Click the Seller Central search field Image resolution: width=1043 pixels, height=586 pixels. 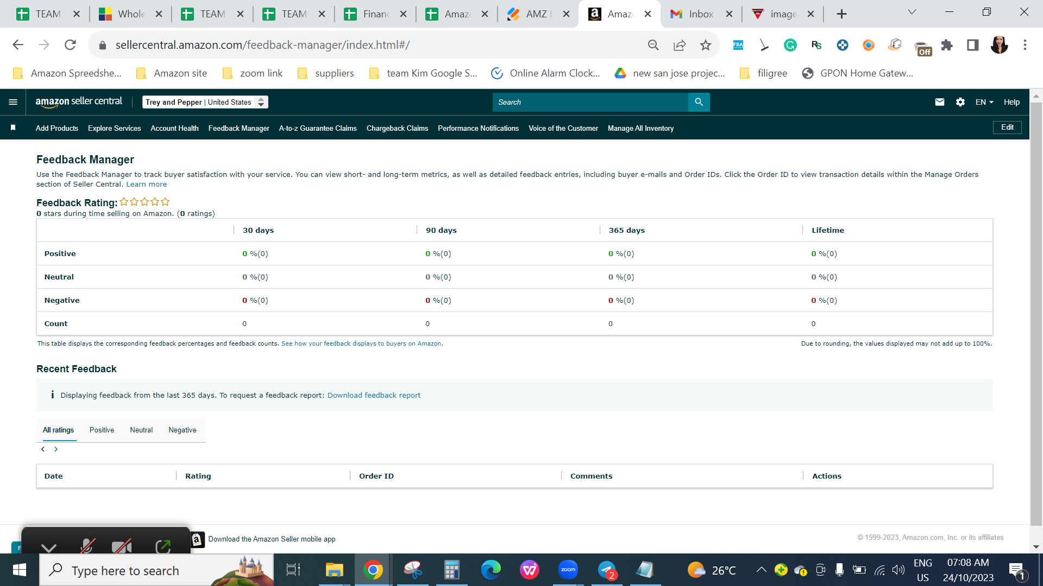590,102
